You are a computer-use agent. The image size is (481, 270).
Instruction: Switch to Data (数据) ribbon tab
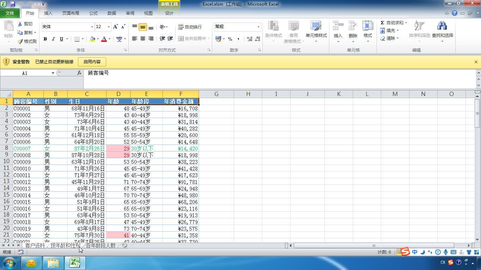[112, 13]
